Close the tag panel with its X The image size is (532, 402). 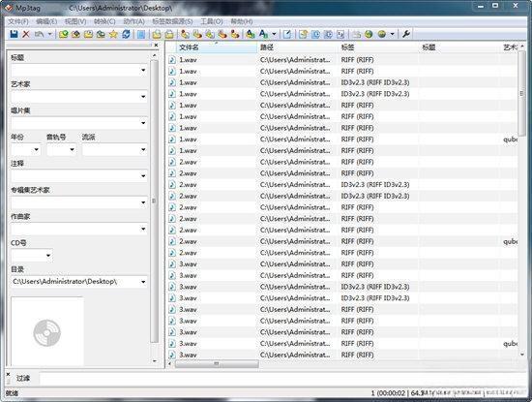click(156, 45)
